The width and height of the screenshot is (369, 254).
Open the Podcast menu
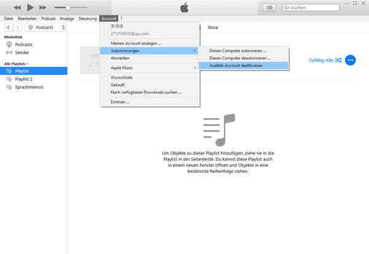48,18
